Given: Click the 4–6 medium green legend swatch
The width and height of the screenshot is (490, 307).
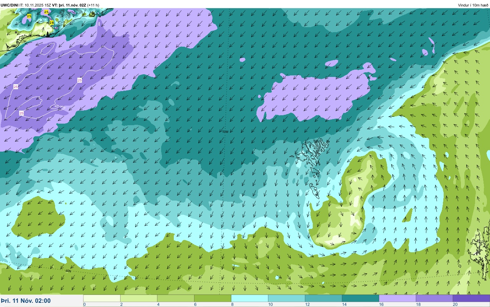Looking at the screenshot, I should (176, 298).
